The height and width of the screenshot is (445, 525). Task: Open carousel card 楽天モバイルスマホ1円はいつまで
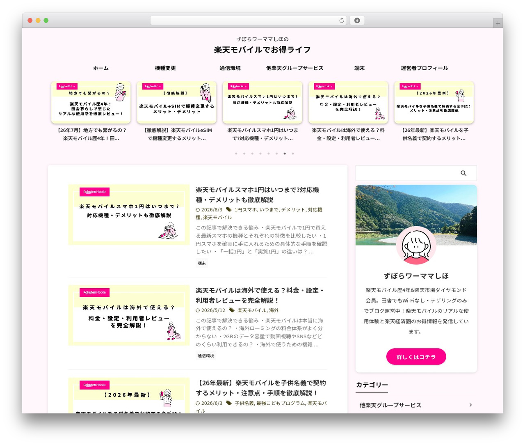tap(262, 112)
